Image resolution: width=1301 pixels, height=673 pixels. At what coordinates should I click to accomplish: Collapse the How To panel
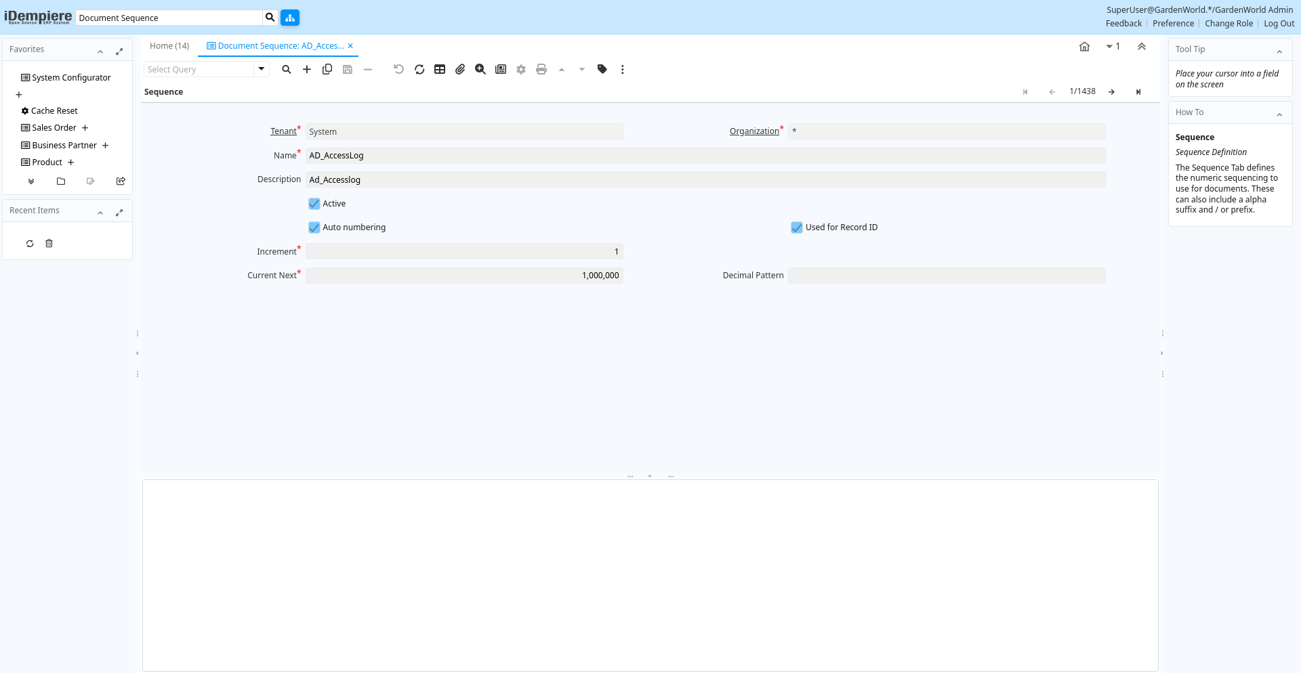pos(1279,114)
